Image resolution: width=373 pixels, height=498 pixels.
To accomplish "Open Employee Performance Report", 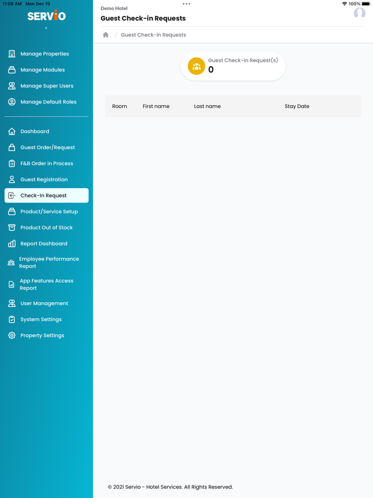I will [46, 263].
